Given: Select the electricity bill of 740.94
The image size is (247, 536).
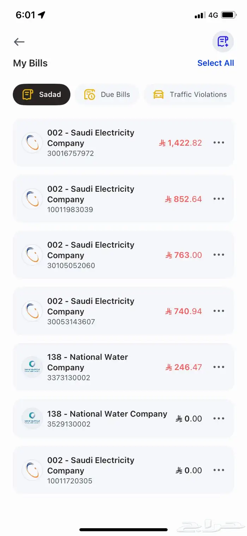Looking at the screenshot, I should click(x=123, y=311).
